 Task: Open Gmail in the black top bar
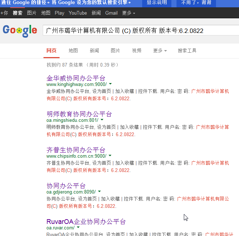(111, 13)
